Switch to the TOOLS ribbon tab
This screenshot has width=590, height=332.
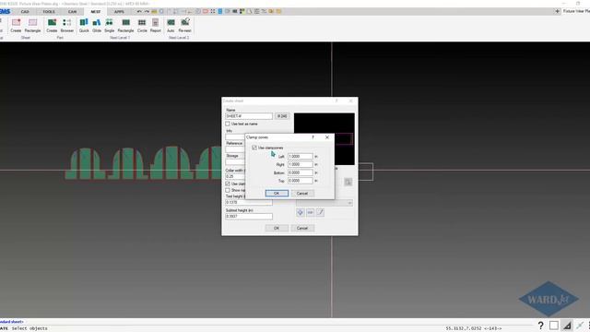tap(49, 12)
